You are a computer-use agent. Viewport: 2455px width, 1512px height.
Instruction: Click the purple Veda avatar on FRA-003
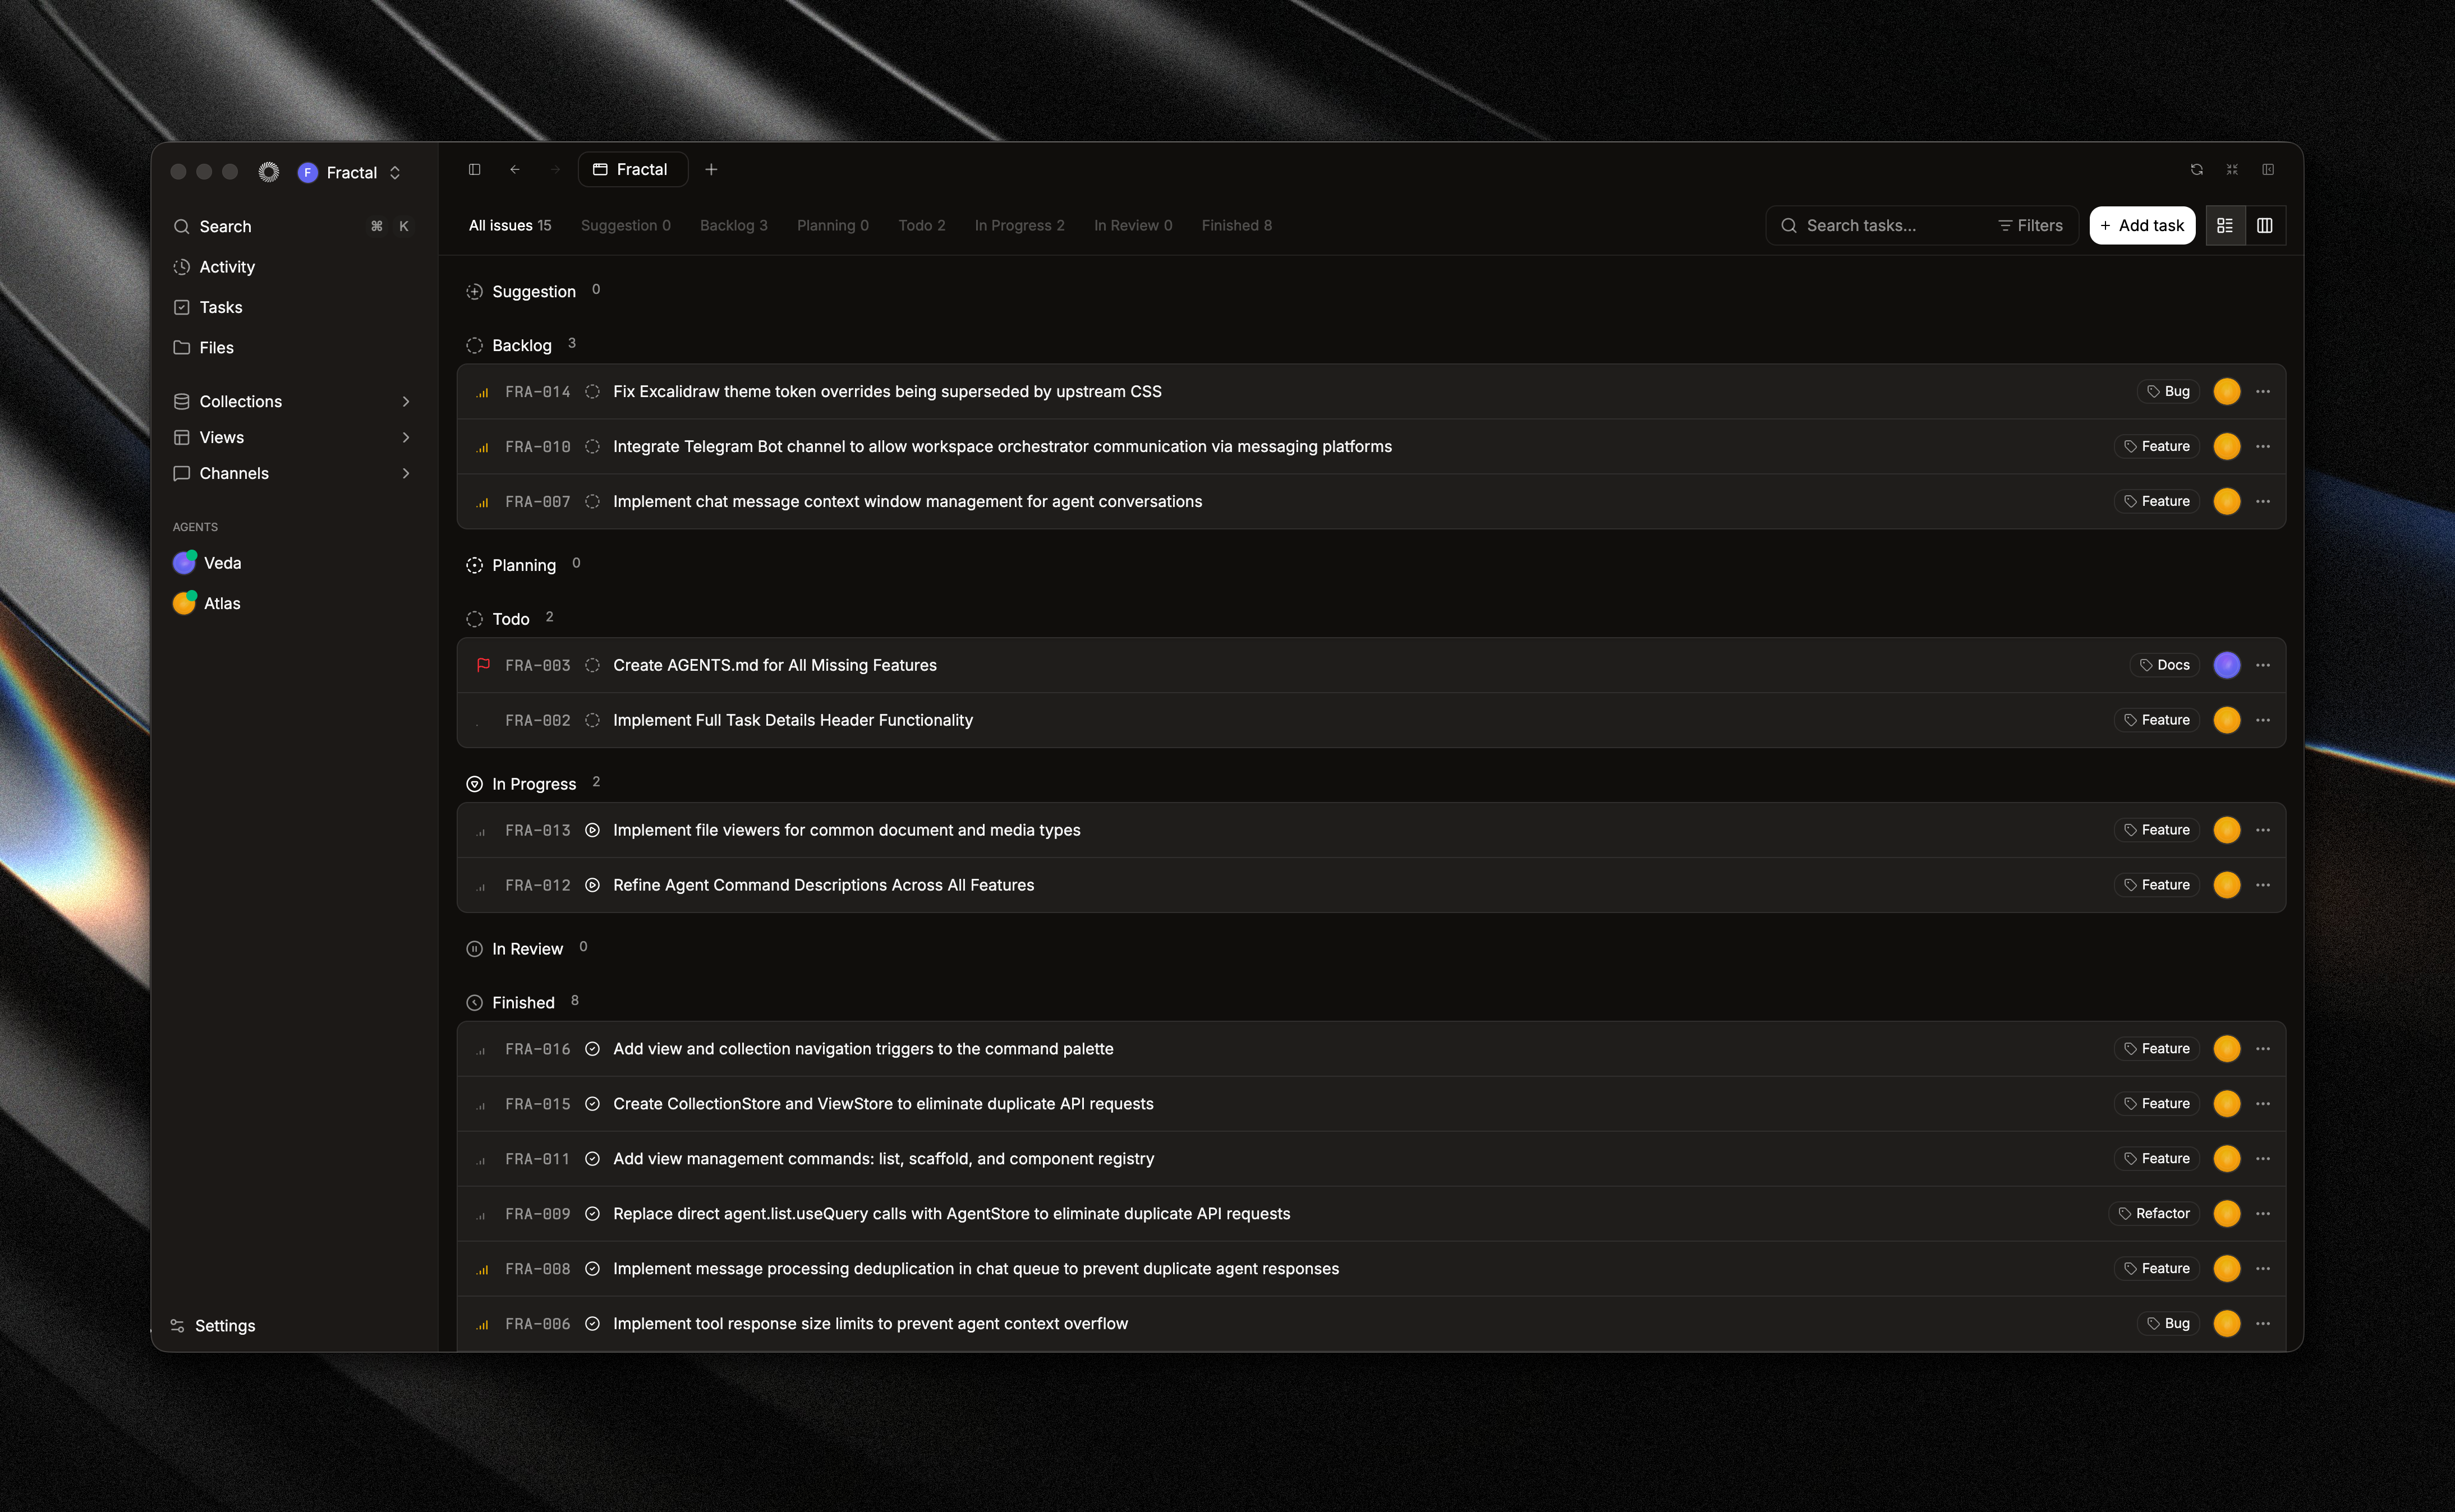point(2226,666)
